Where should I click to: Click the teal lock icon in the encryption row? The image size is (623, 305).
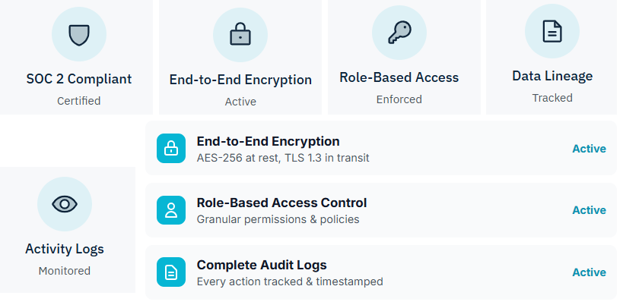pyautogui.click(x=171, y=148)
